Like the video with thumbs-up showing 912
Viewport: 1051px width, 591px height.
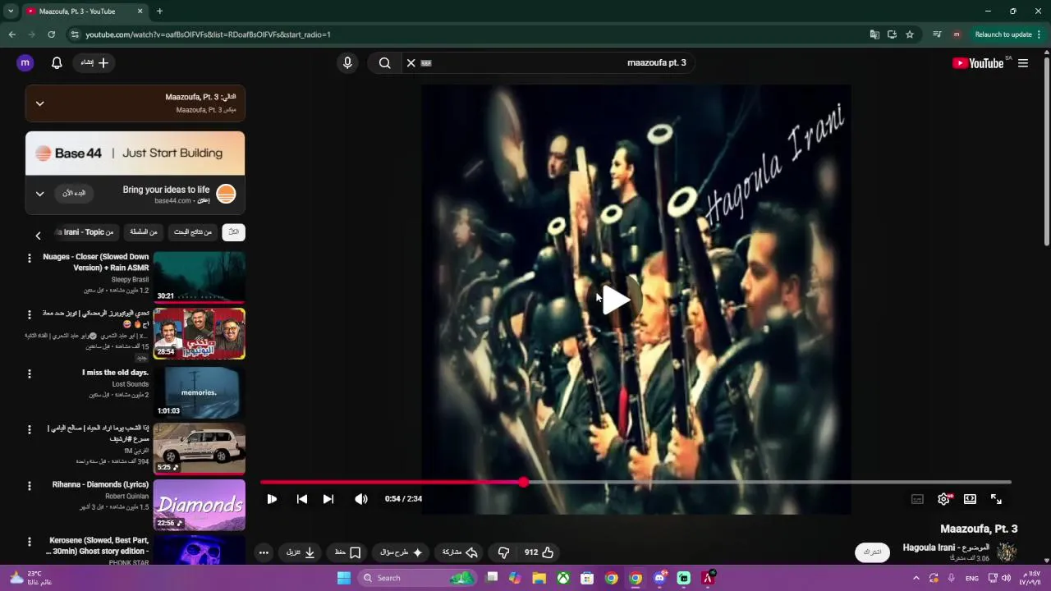tap(539, 552)
